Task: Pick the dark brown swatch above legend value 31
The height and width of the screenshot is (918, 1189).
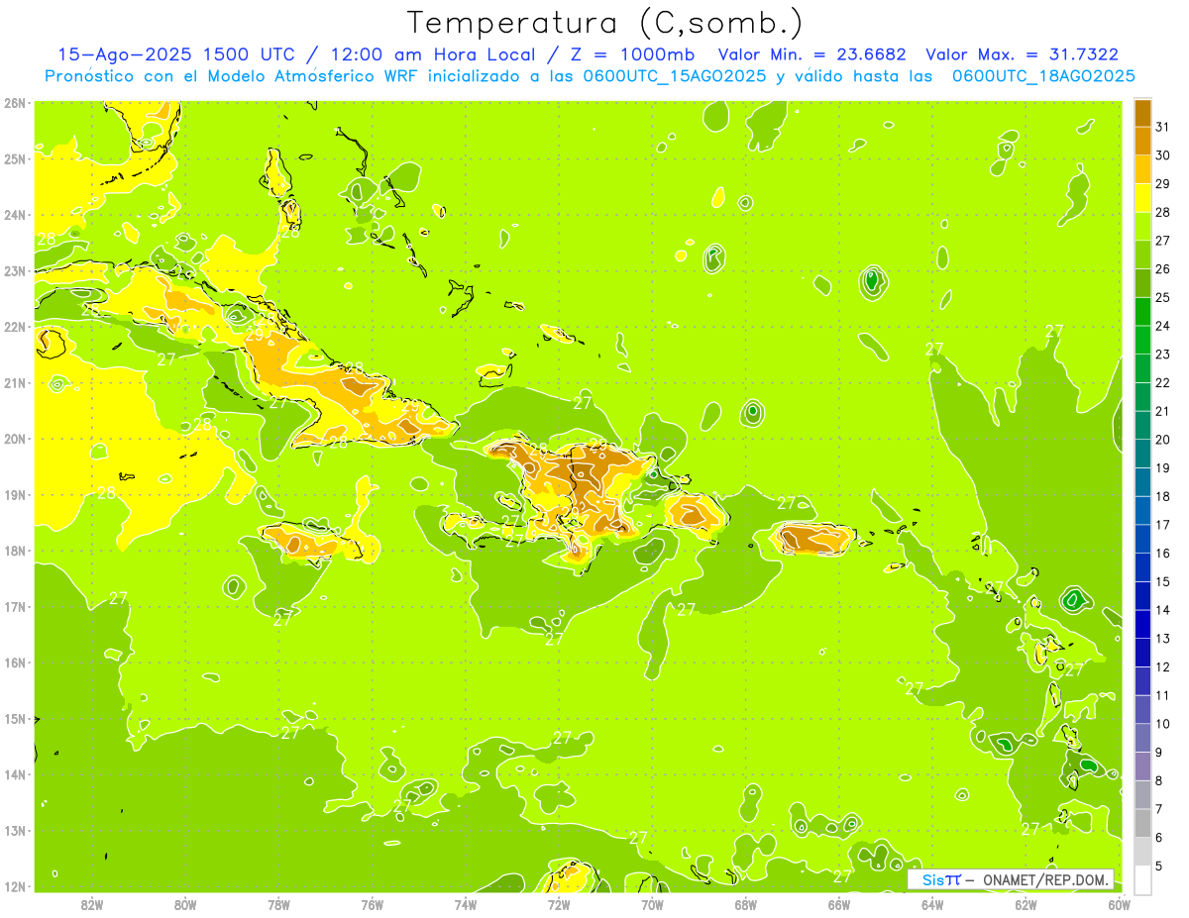Action: 1142,113
